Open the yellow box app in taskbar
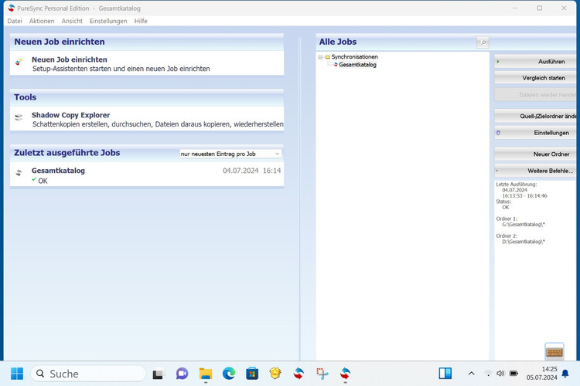This screenshot has width=580, height=386. tap(275, 374)
